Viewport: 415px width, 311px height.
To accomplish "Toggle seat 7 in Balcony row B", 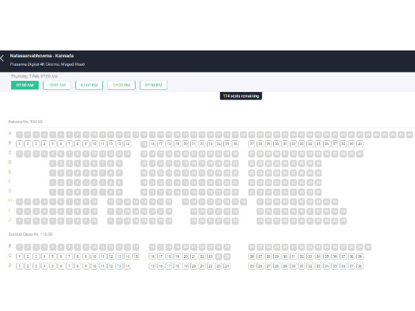I will tap(69, 144).
